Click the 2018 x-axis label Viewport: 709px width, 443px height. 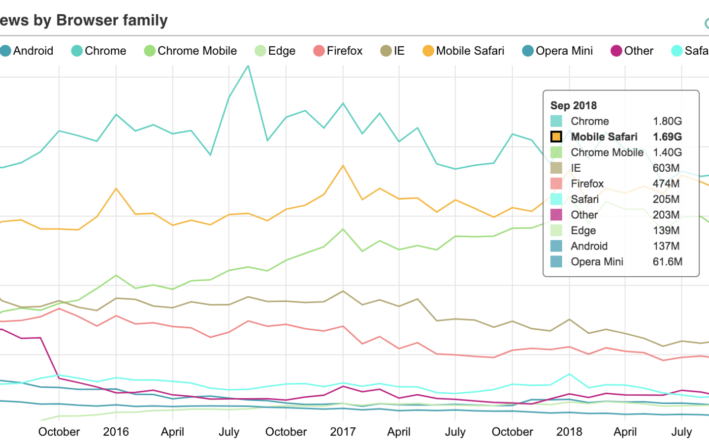point(569,432)
